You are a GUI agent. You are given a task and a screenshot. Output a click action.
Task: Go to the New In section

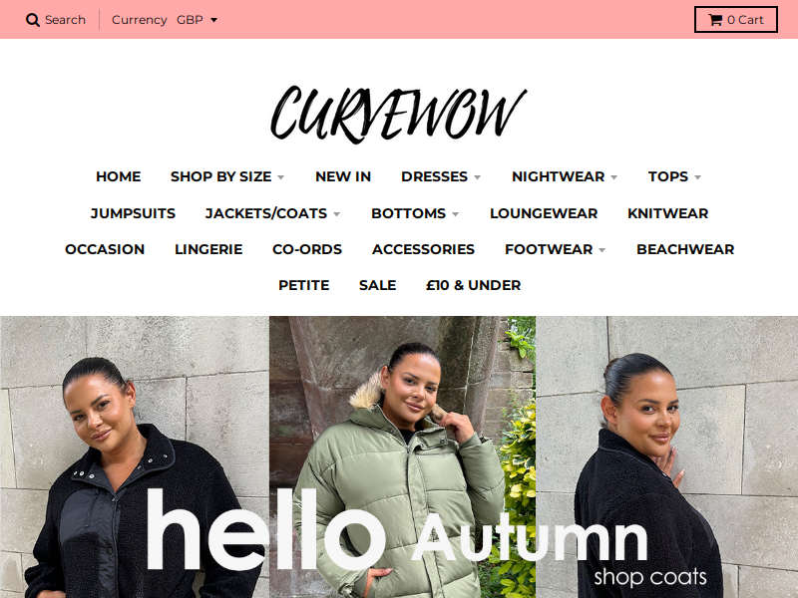[x=343, y=176]
